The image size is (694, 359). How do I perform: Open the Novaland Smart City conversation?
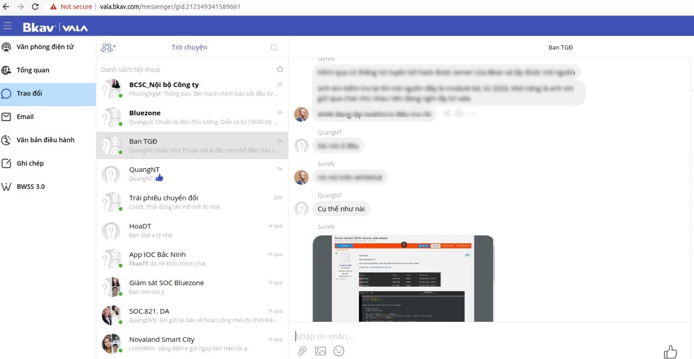tap(192, 344)
